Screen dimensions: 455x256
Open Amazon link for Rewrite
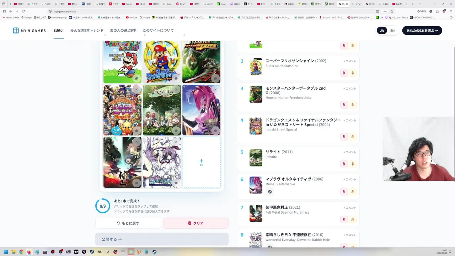[x=353, y=164]
